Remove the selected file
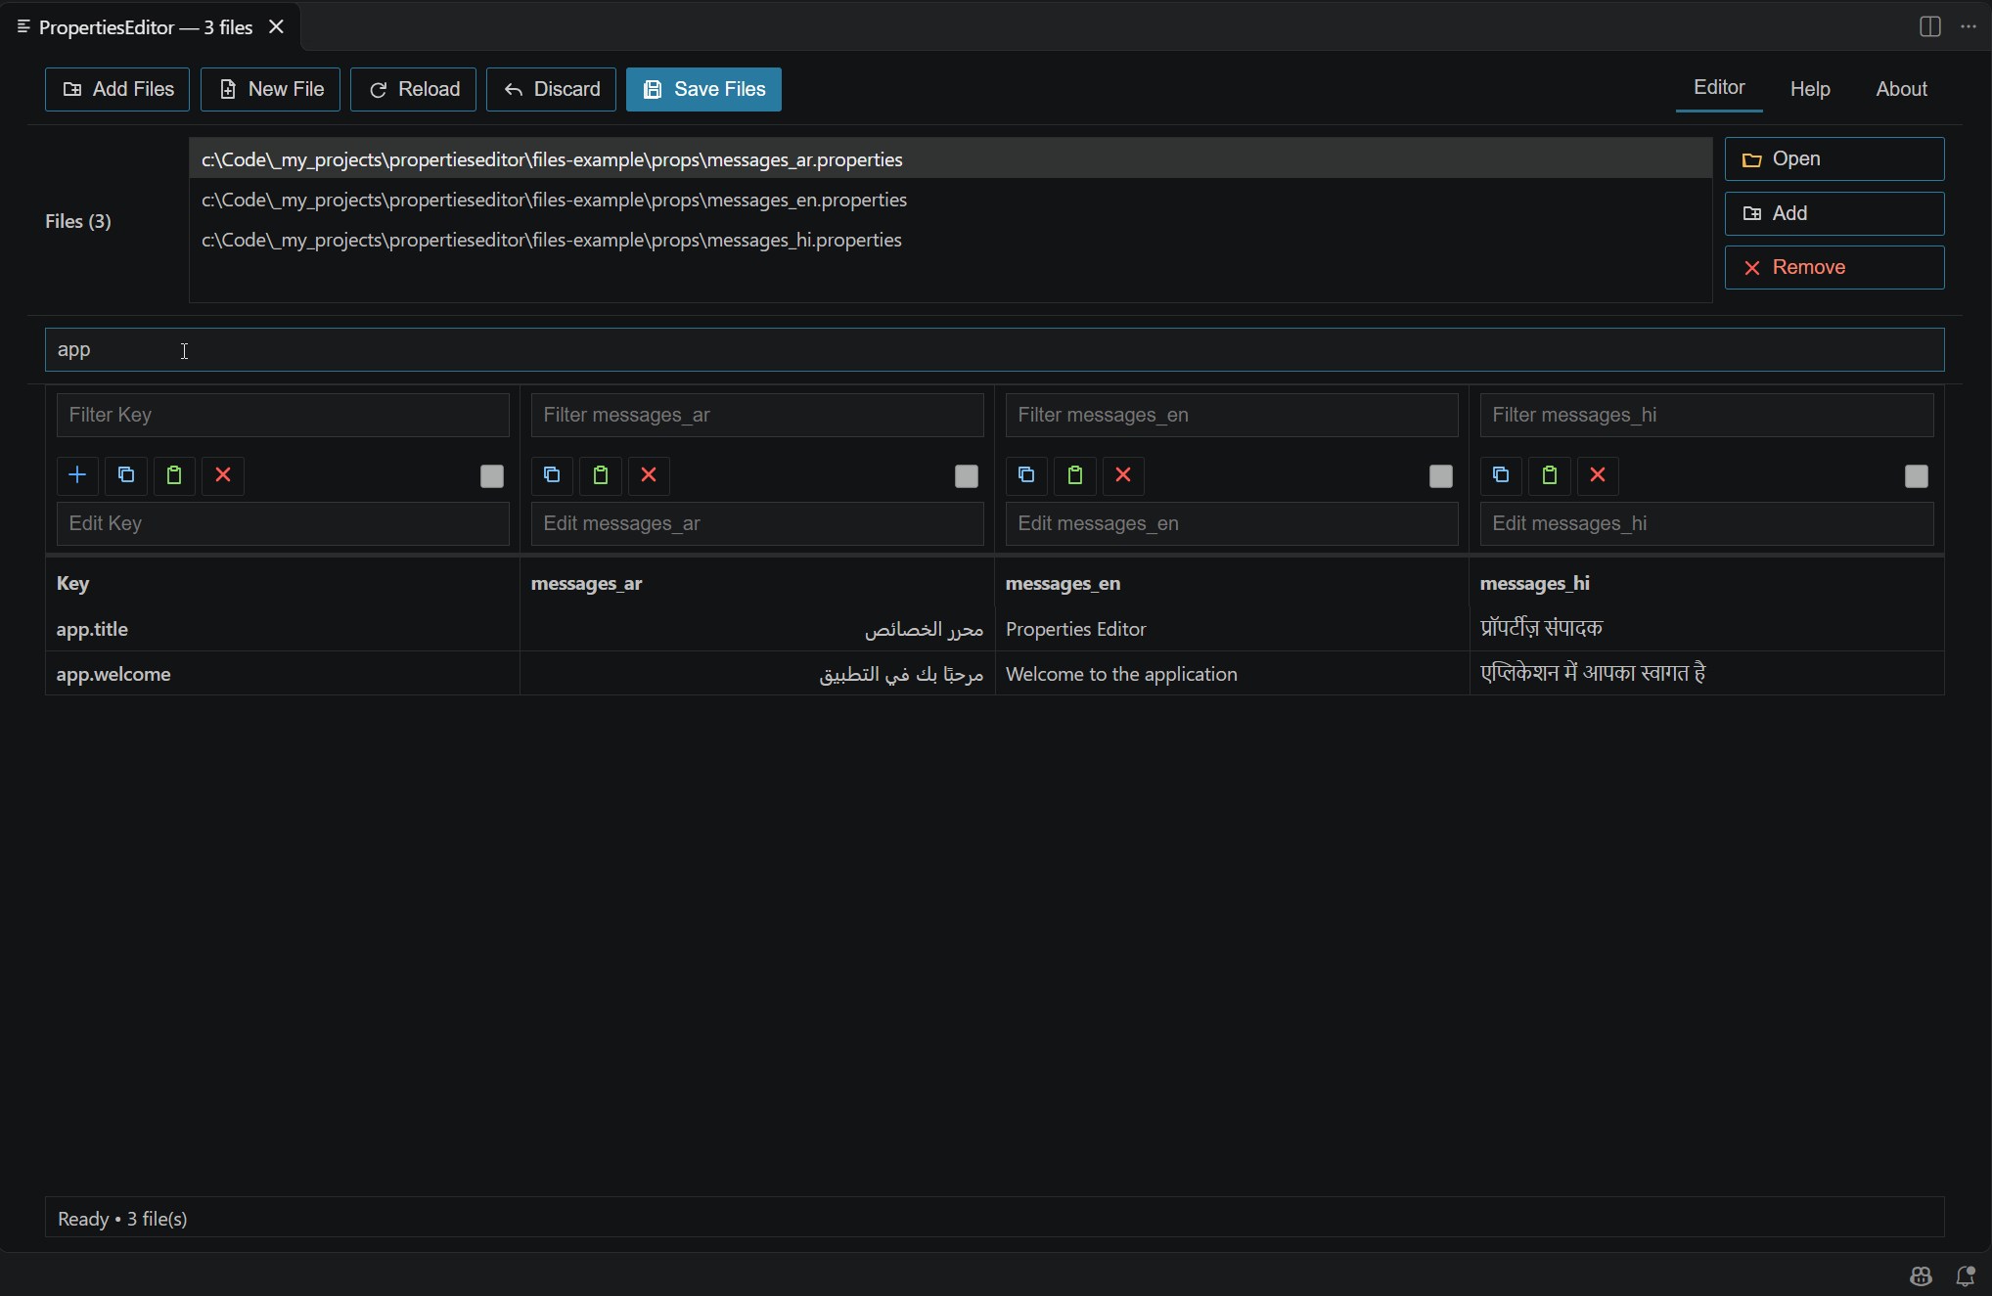1992x1296 pixels. click(1834, 267)
